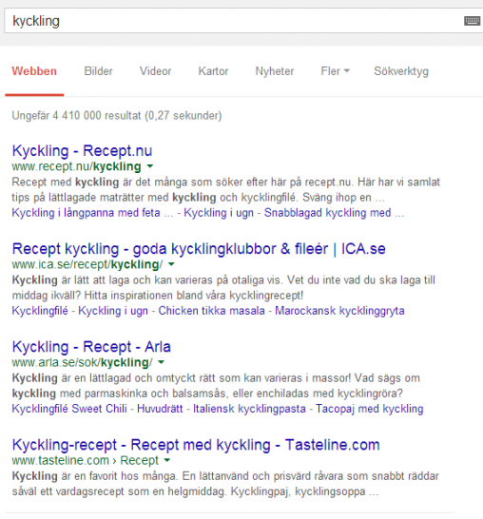Follow the Snabblagad kyckling med sitelink
483x519 pixels.
[x=327, y=213]
